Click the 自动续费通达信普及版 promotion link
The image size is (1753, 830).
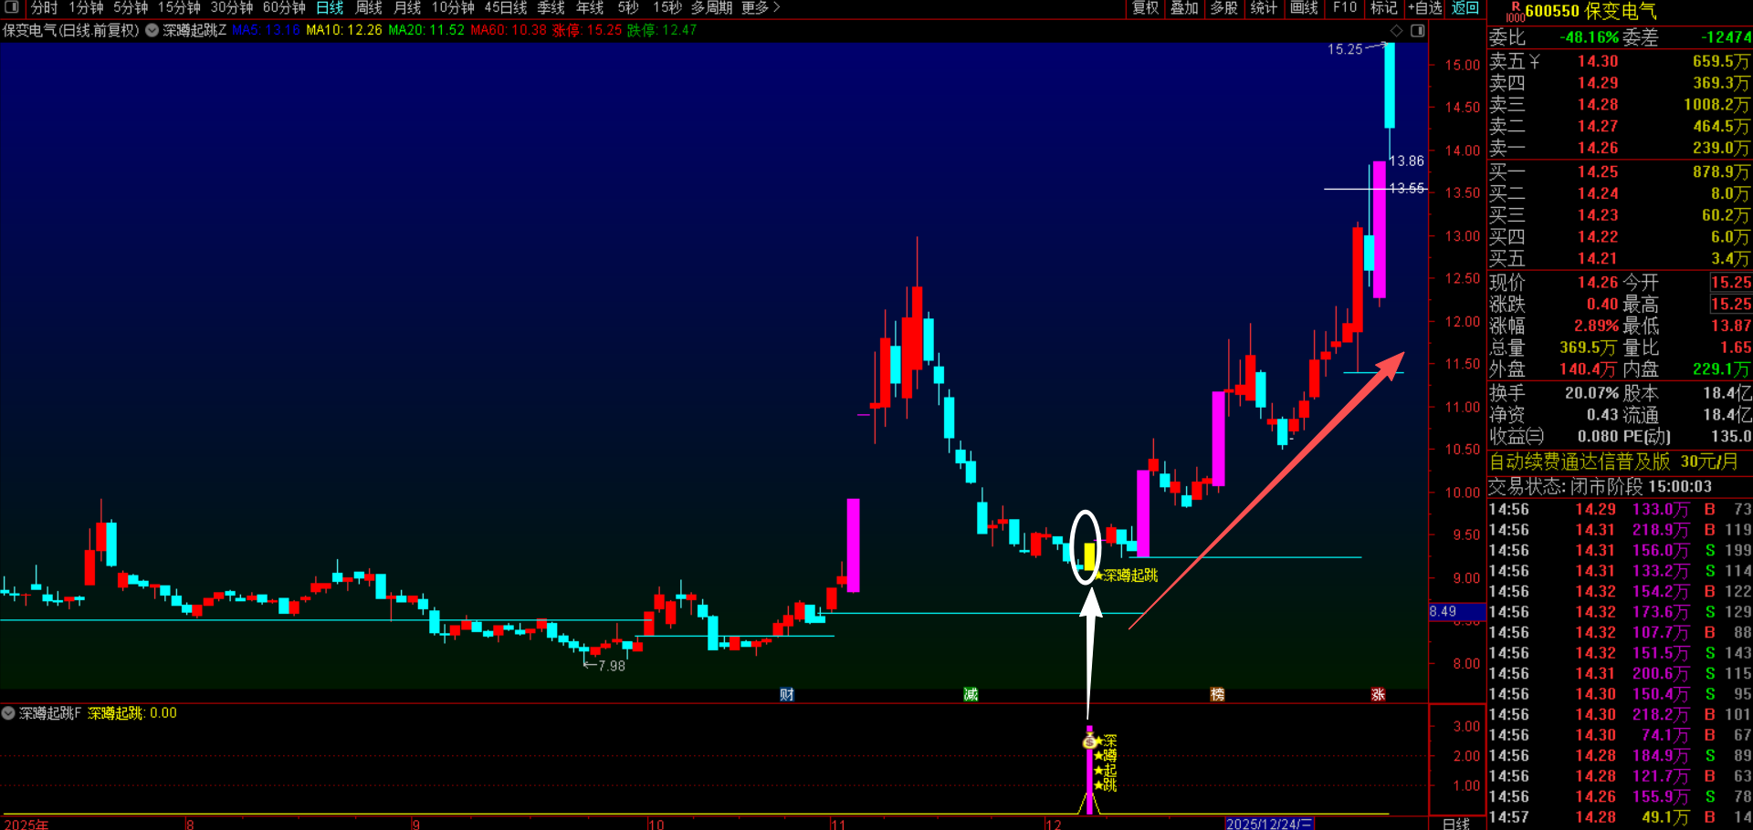tap(1614, 462)
